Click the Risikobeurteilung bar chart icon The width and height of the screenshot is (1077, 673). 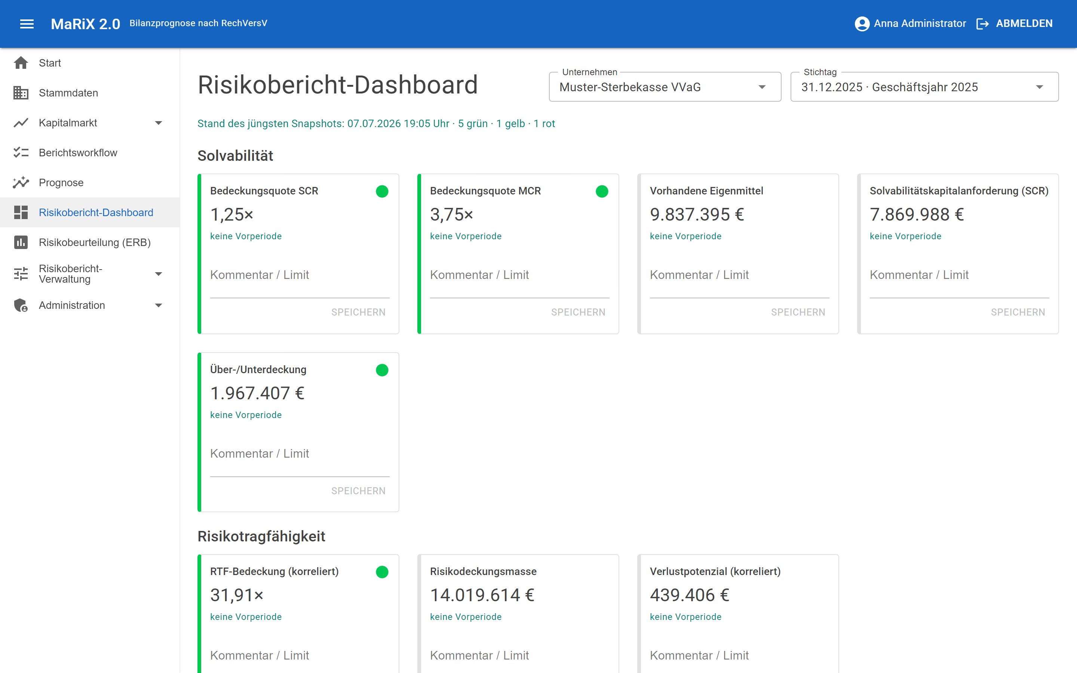pyautogui.click(x=21, y=242)
